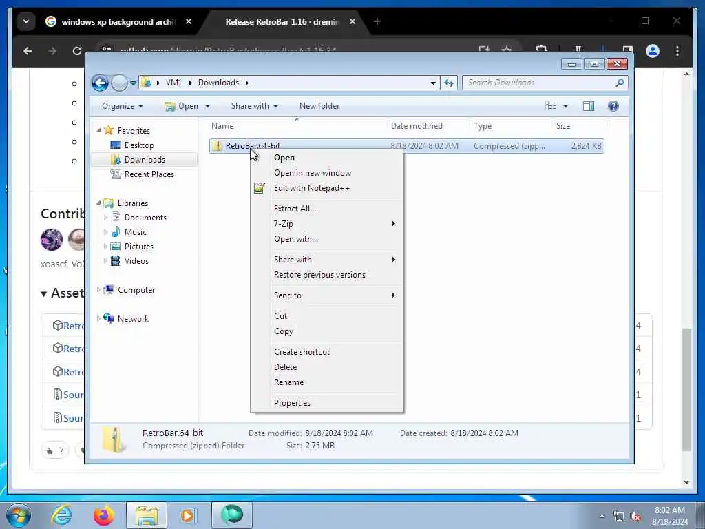The height and width of the screenshot is (529, 705).
Task: Open a new browser tab
Action: [x=377, y=21]
